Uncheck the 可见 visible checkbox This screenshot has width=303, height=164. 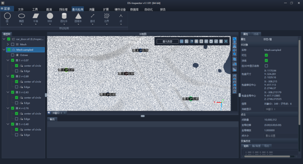266,55
